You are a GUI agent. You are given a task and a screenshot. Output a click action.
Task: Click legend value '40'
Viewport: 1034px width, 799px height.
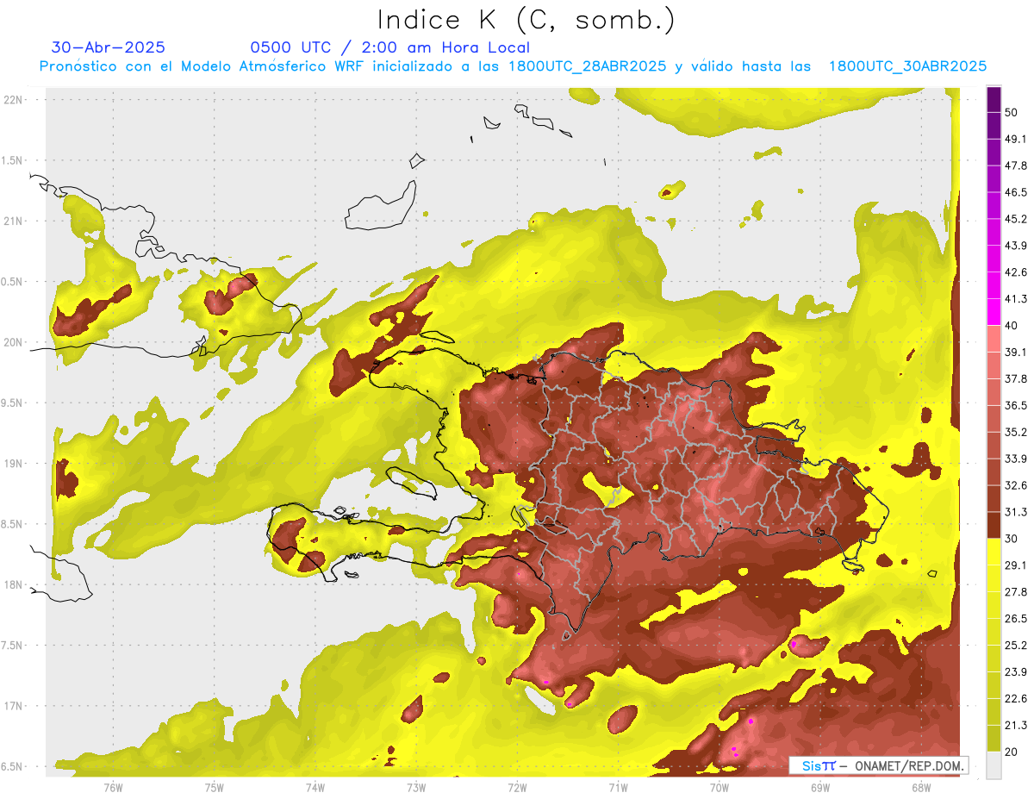tap(1012, 326)
